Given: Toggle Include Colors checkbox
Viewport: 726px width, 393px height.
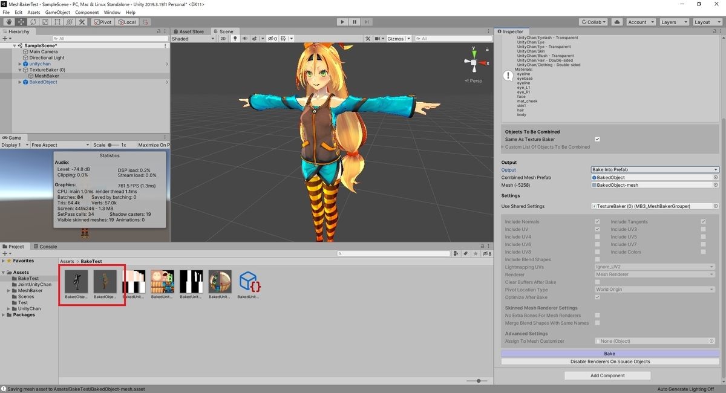Looking at the screenshot, I should click(703, 252).
